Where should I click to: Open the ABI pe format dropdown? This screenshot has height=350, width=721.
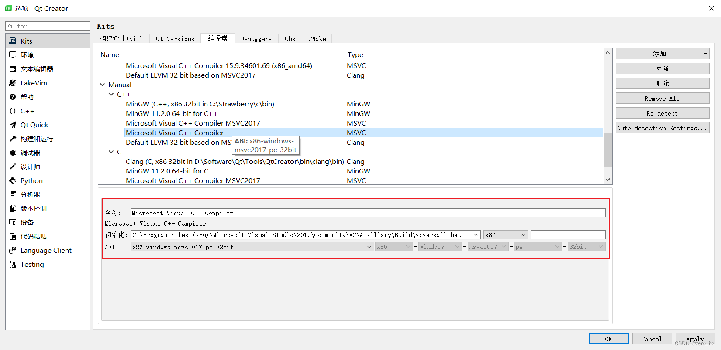click(x=538, y=247)
